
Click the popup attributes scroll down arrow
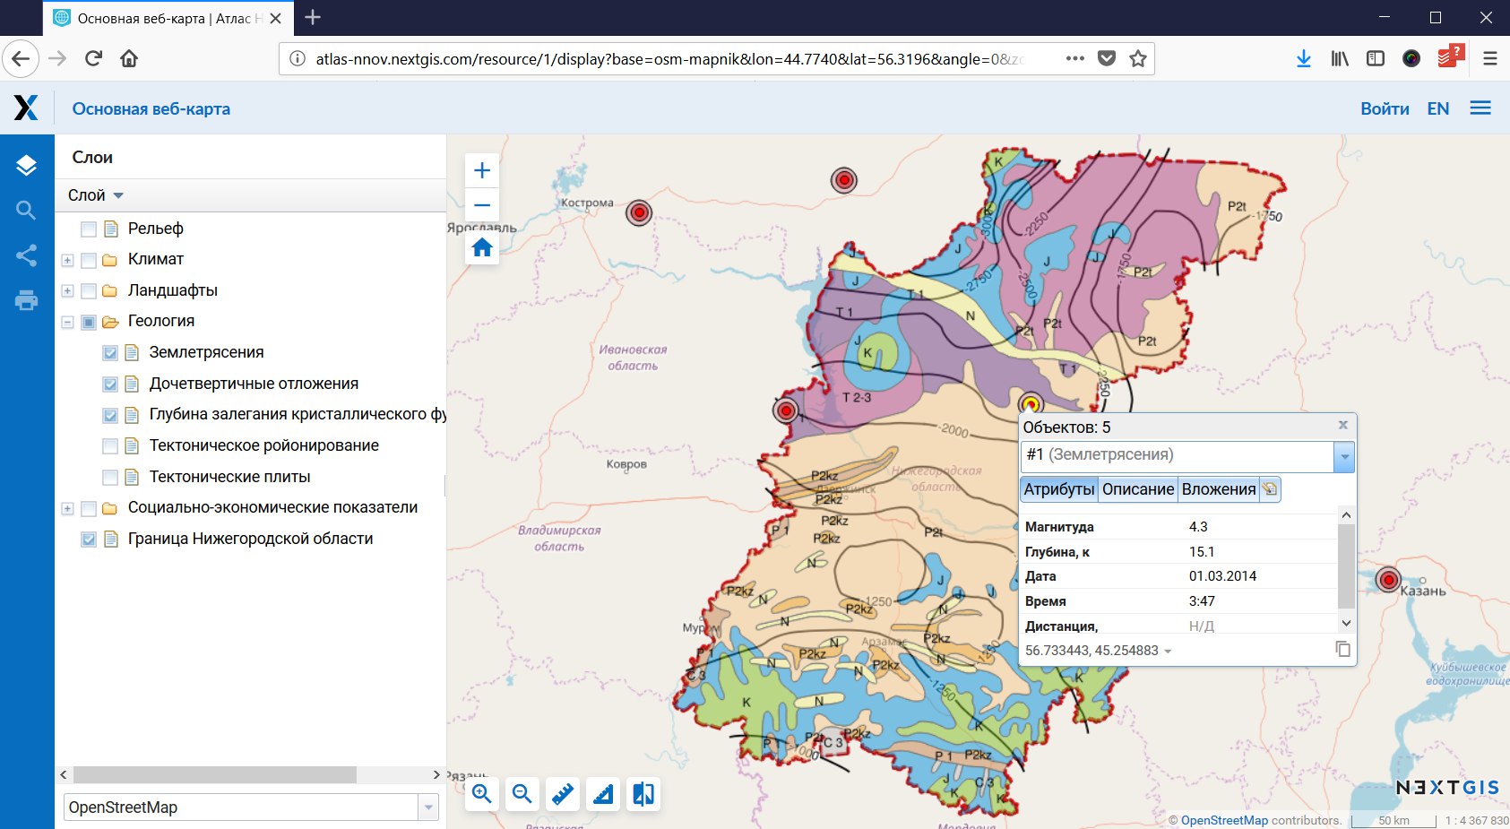tap(1346, 623)
